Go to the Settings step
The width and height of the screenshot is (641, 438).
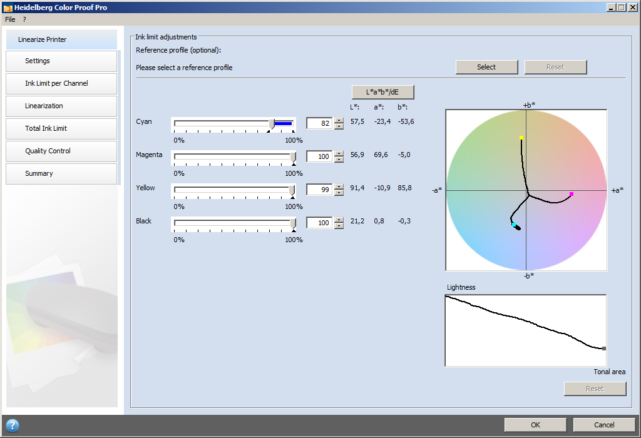61,61
